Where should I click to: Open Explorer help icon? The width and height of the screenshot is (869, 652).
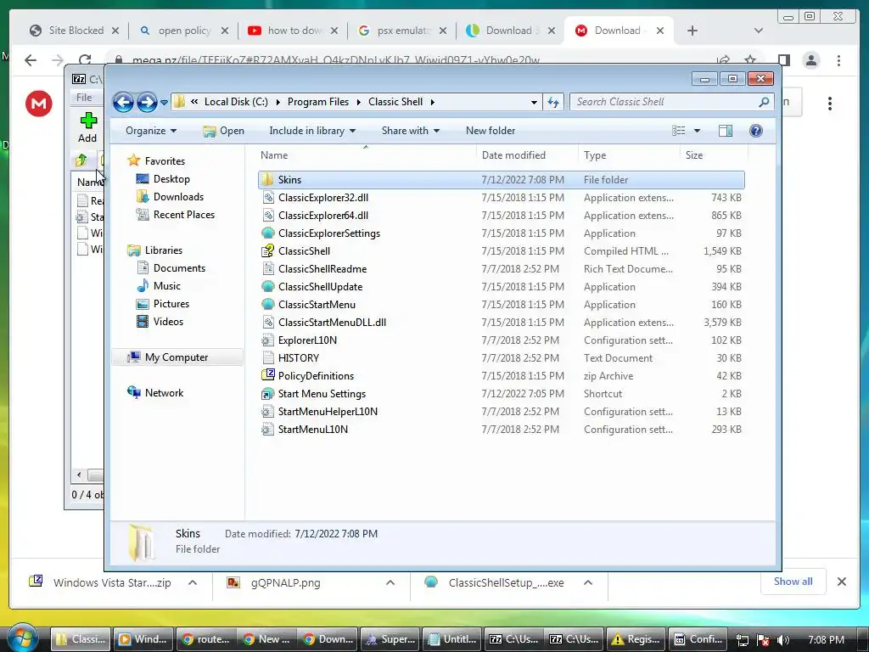click(x=756, y=131)
